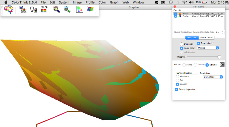The image size is (229, 127).
Task: Open the 2D gamut Grapher icon
Action: click(x=80, y=10)
